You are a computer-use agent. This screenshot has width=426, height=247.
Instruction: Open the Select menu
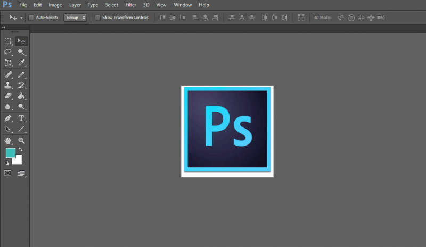tap(111, 5)
